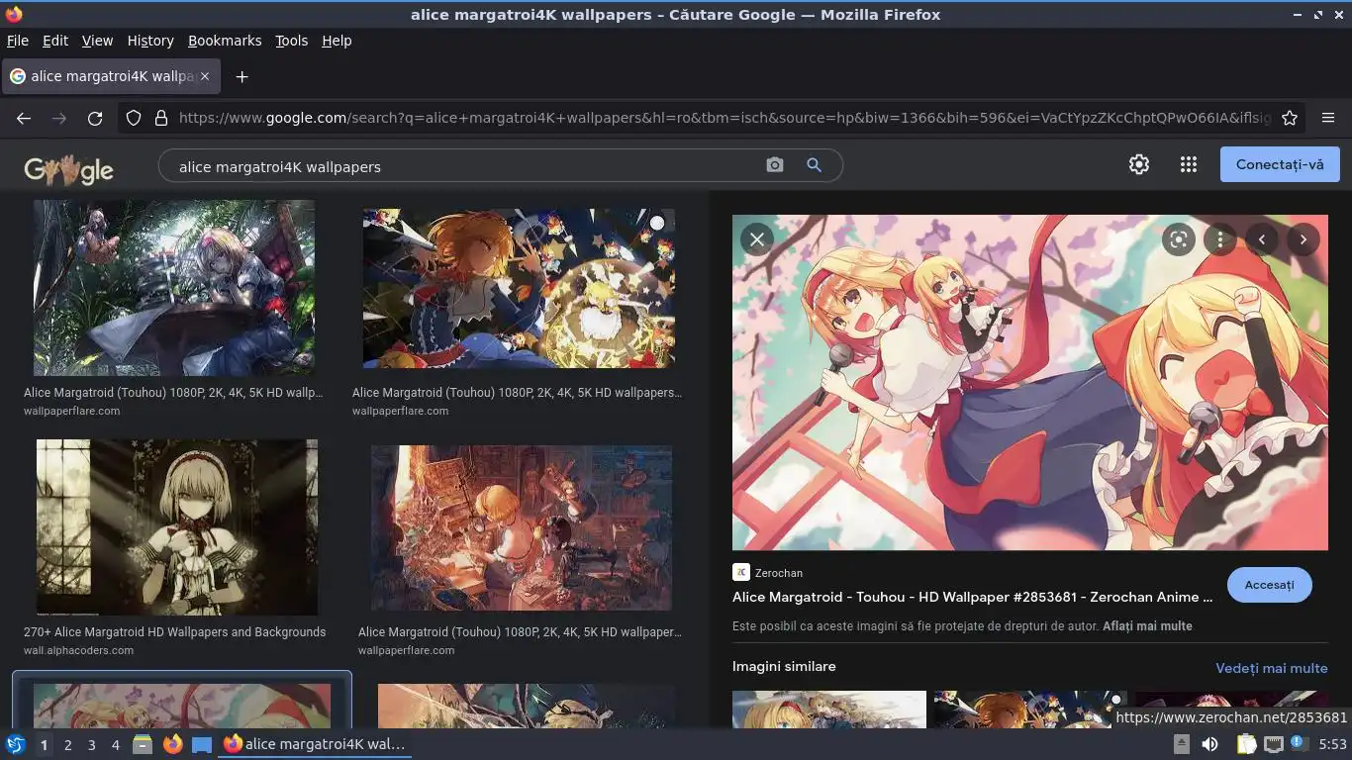Click the blue show desktop taskbar icon
This screenshot has width=1352, height=760.
click(x=202, y=744)
